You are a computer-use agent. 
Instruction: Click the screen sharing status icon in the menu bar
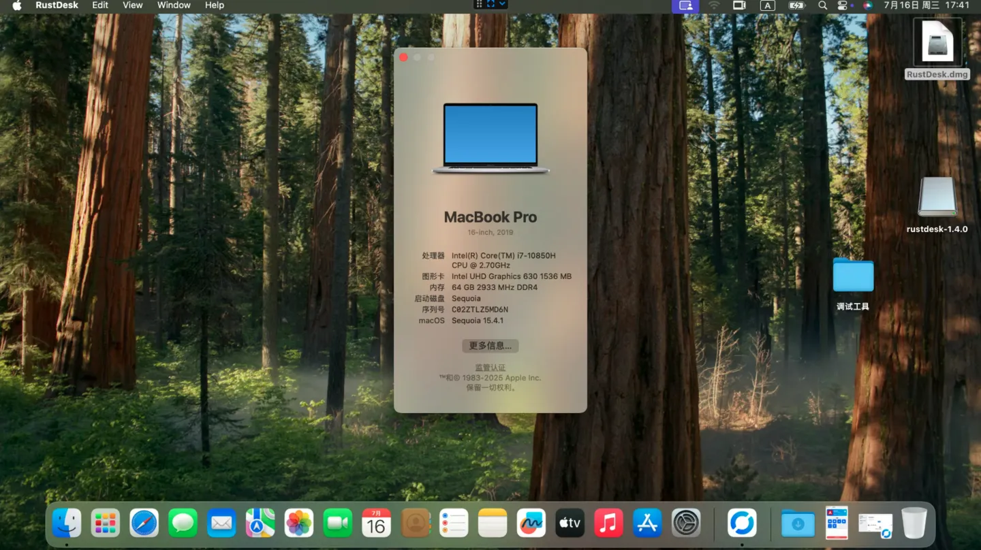685,5
